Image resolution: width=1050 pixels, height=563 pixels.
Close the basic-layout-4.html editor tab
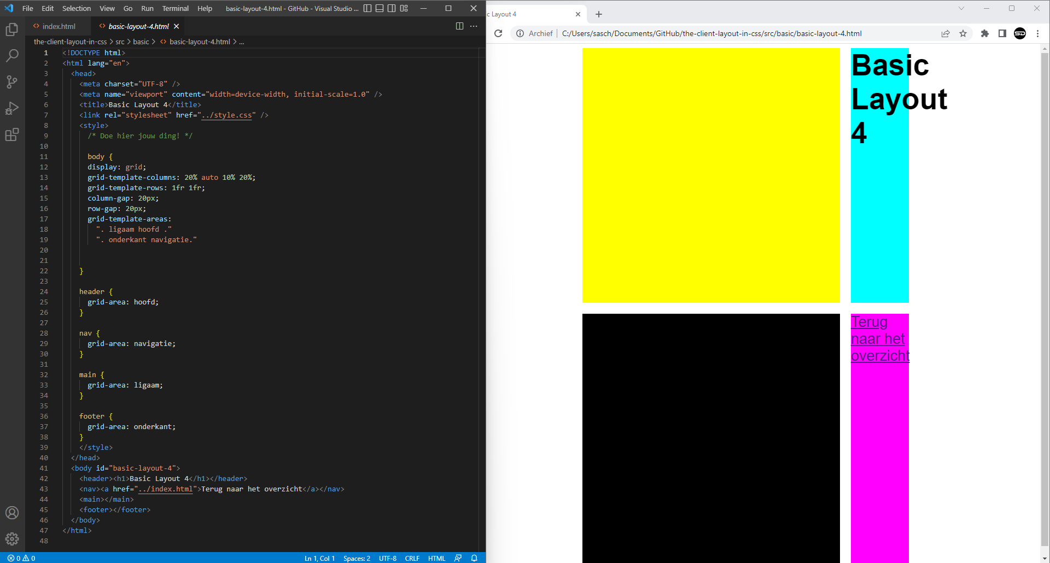tap(176, 26)
